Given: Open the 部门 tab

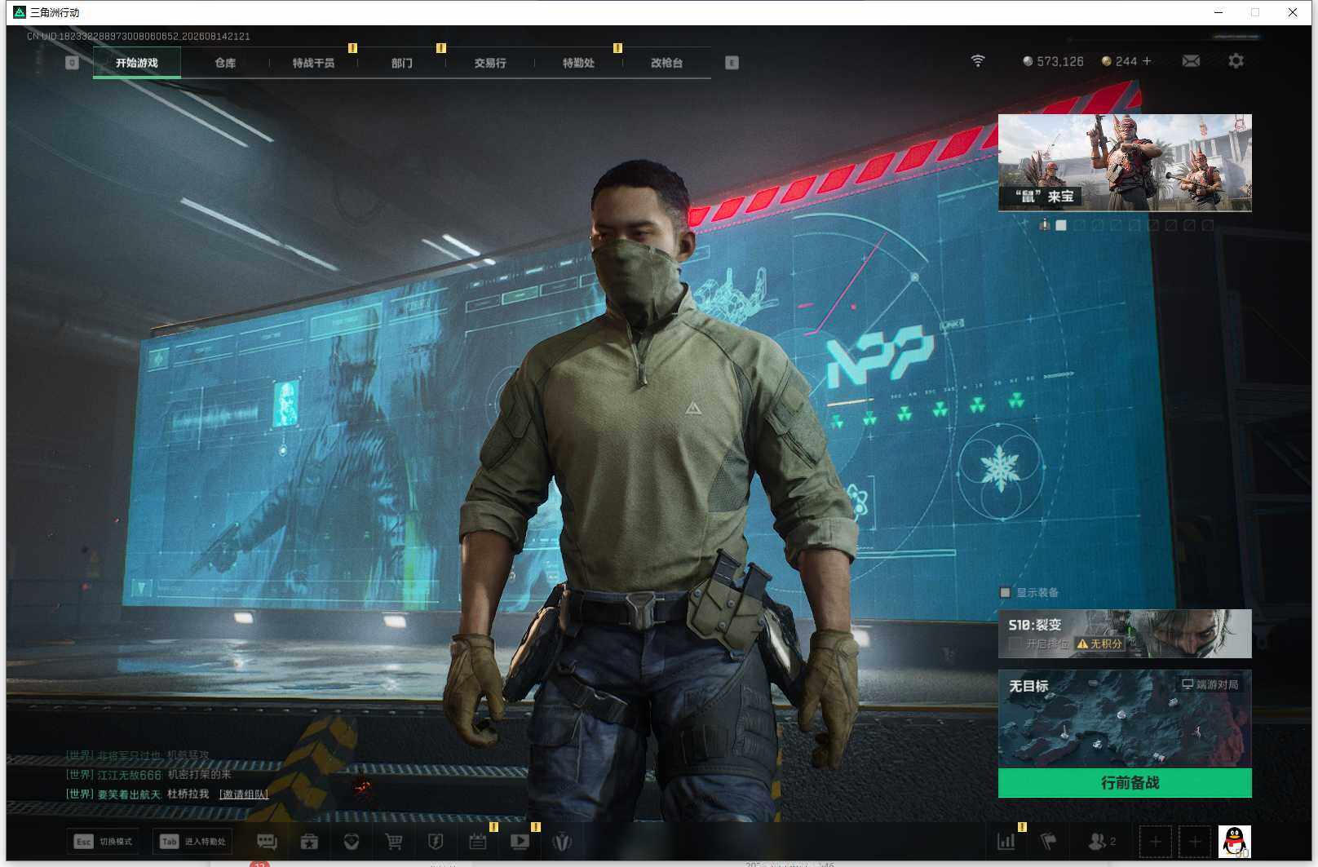Looking at the screenshot, I should pyautogui.click(x=401, y=63).
